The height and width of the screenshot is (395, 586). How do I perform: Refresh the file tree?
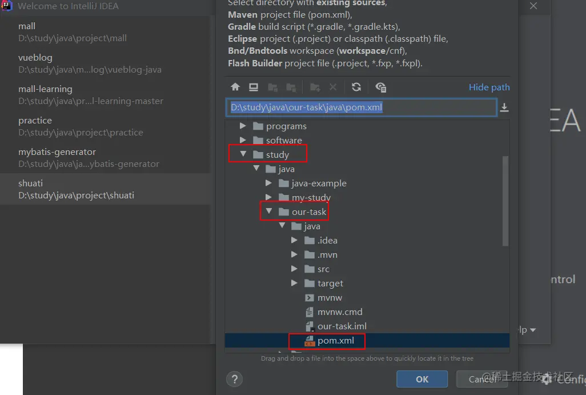point(356,87)
